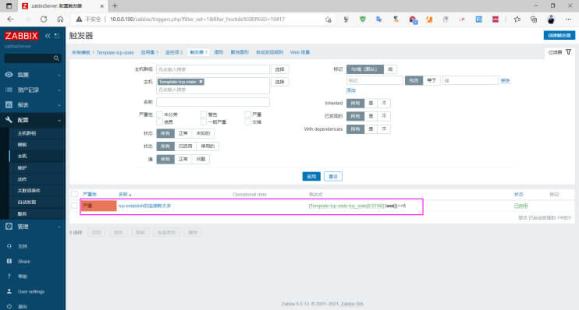Image resolution: width=579 pixels, height=310 pixels.
Task: Click the filter funnel icon 过滤器
Action: (568, 52)
